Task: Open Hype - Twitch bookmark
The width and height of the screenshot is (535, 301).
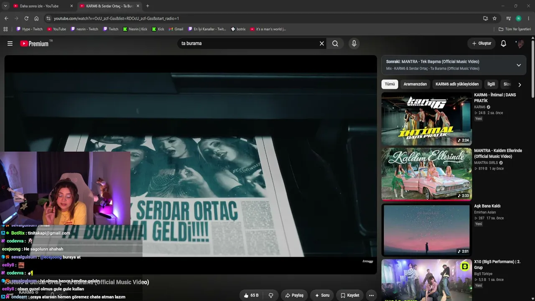Action: (29, 29)
